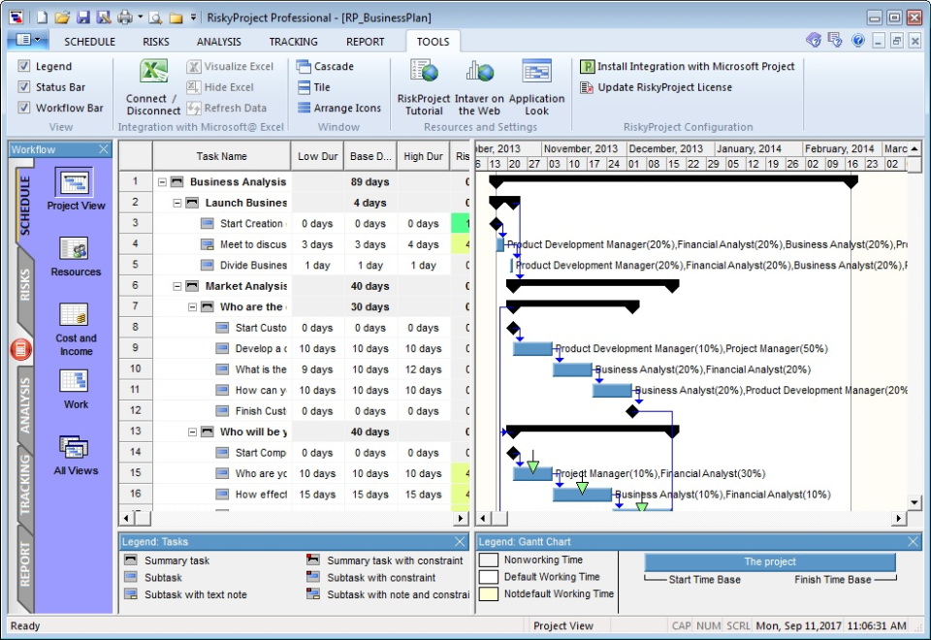Select Project View in Workflow bar

76,184
